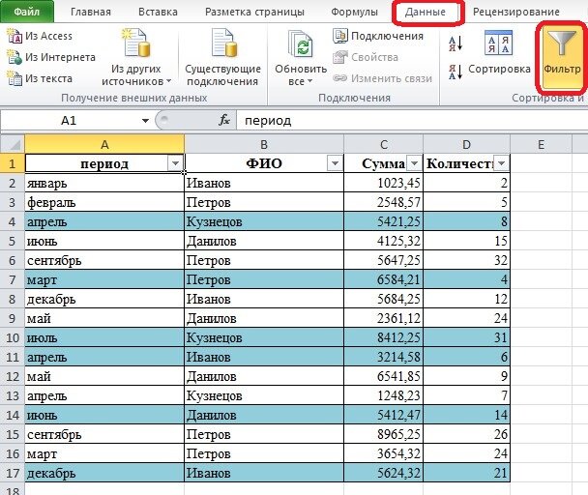588x495 pixels.
Task: Click cell containing февраль
Action: click(x=104, y=202)
